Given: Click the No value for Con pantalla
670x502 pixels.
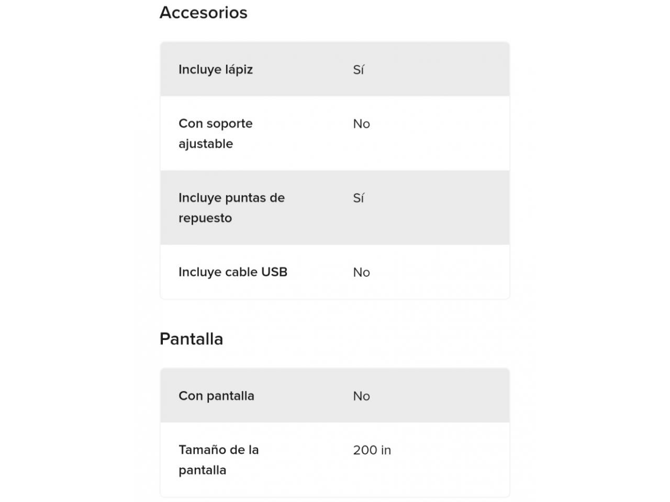Looking at the screenshot, I should pos(362,396).
